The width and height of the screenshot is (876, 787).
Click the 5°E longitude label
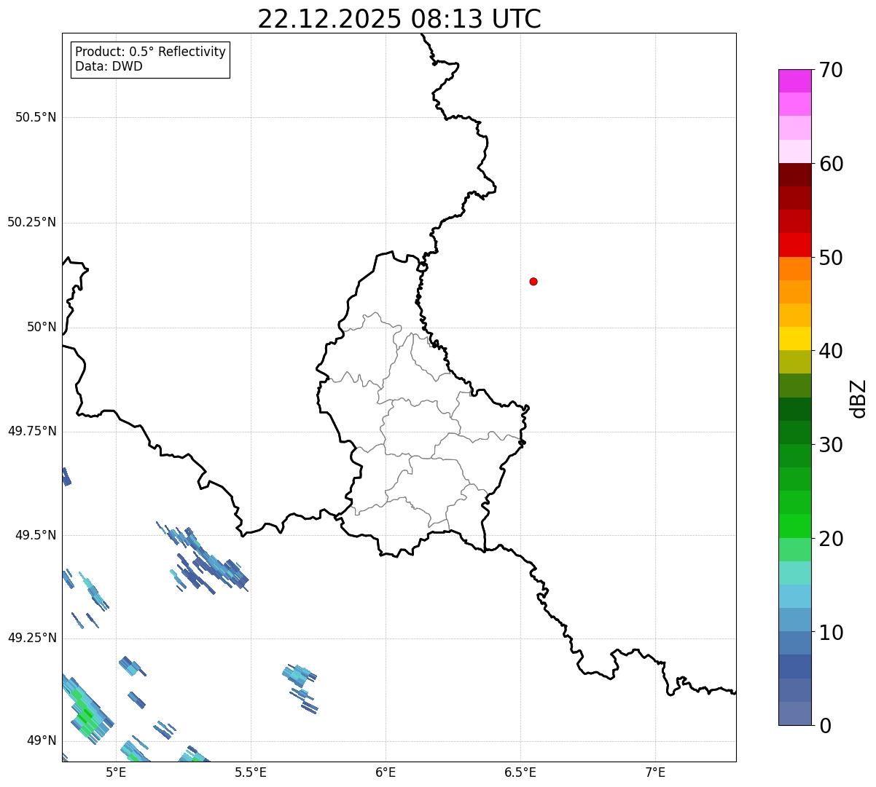pyautogui.click(x=116, y=772)
